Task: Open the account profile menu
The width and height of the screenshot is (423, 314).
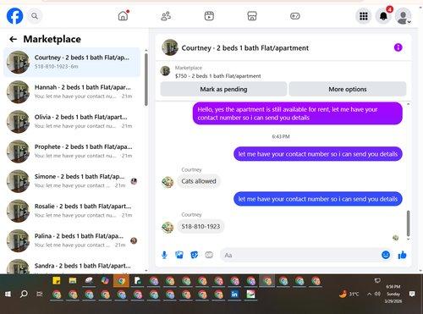Action: (403, 16)
